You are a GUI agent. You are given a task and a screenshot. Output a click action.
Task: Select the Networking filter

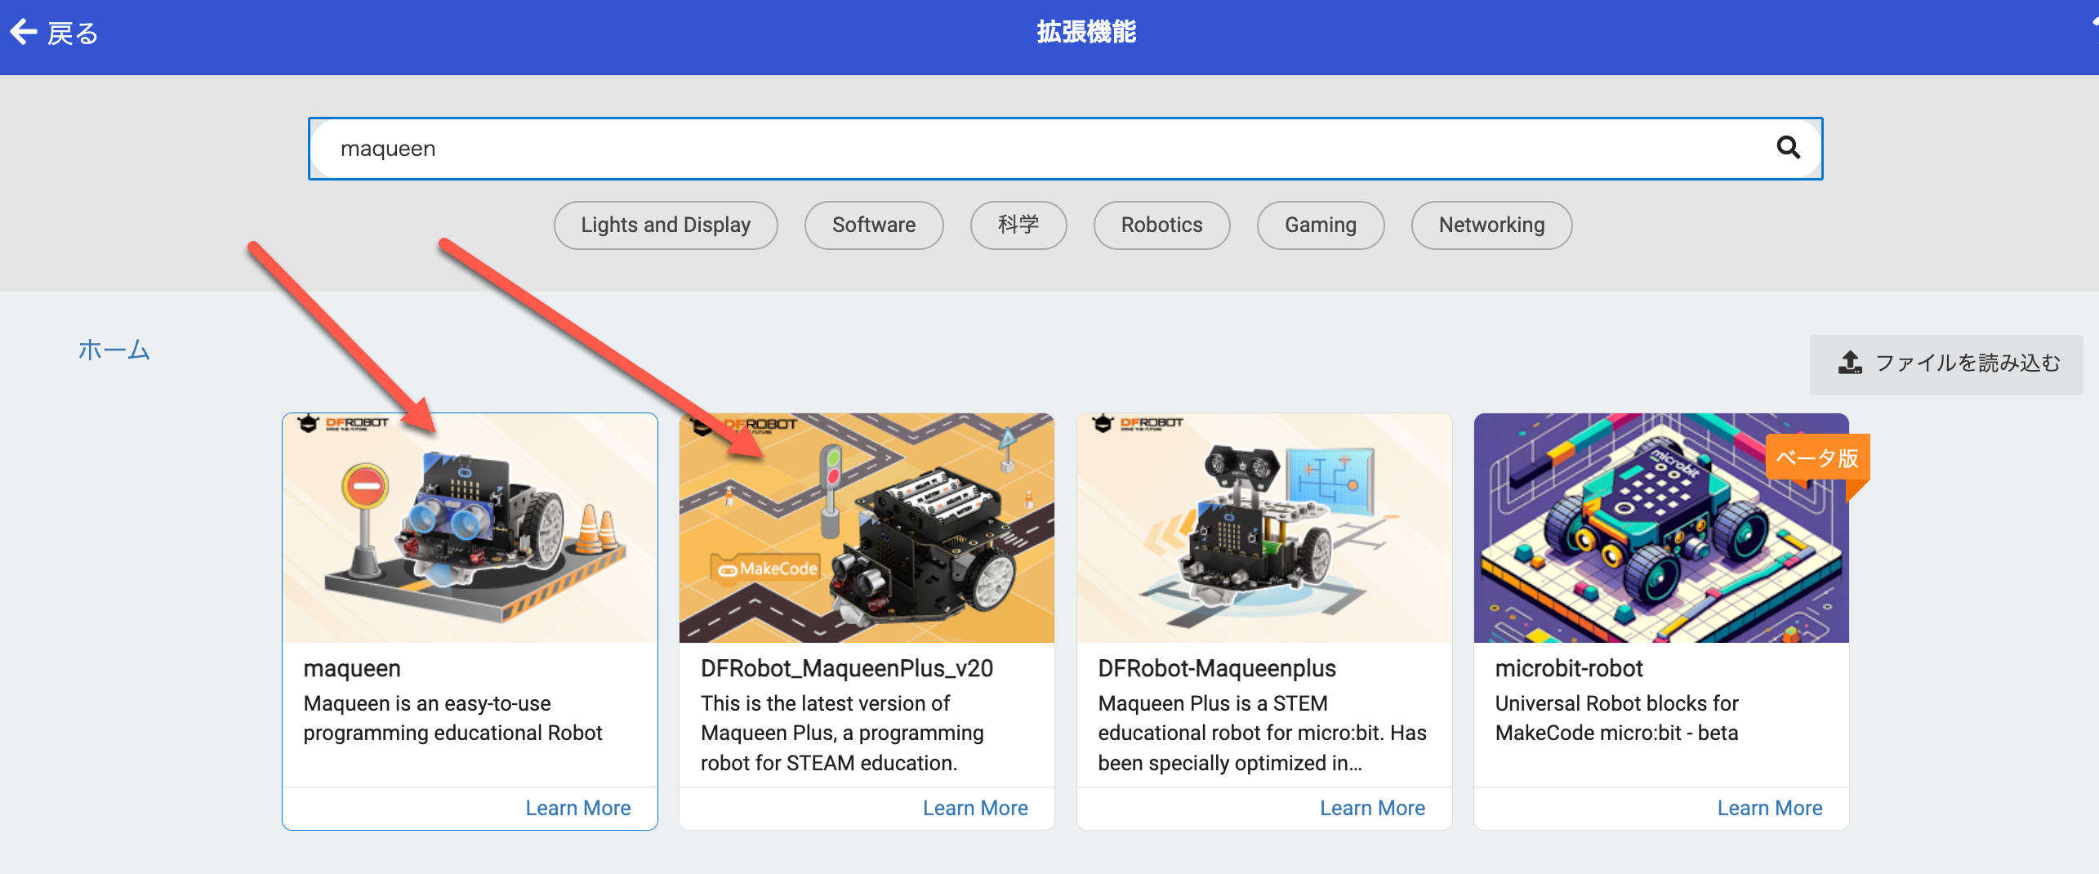click(1491, 225)
